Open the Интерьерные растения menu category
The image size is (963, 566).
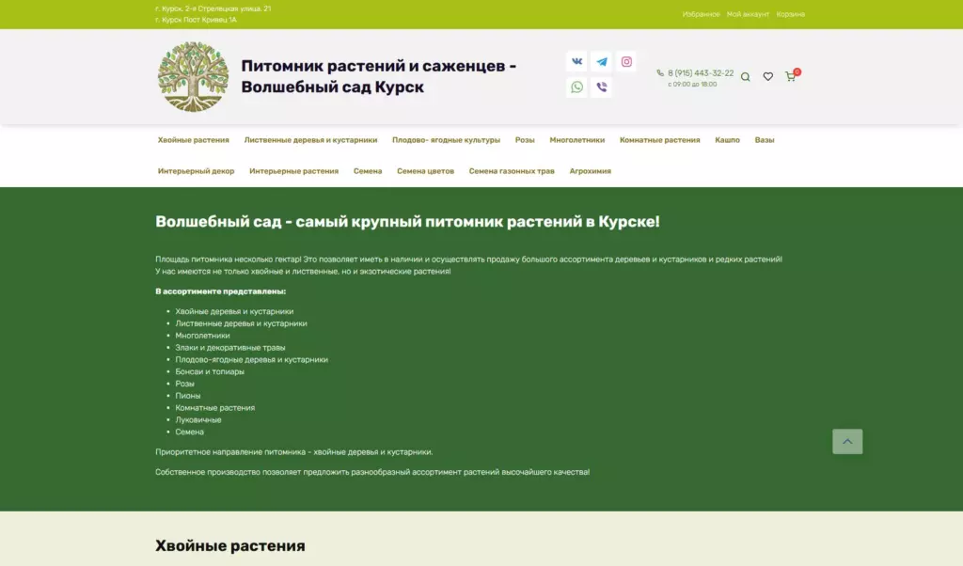click(293, 171)
